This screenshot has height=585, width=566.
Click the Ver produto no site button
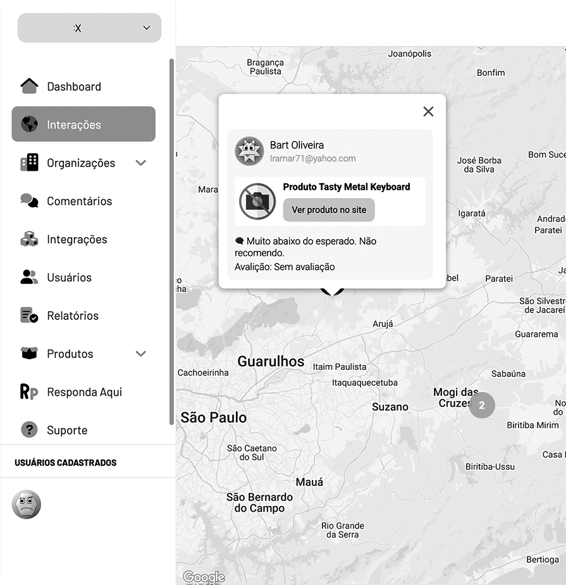tap(329, 210)
